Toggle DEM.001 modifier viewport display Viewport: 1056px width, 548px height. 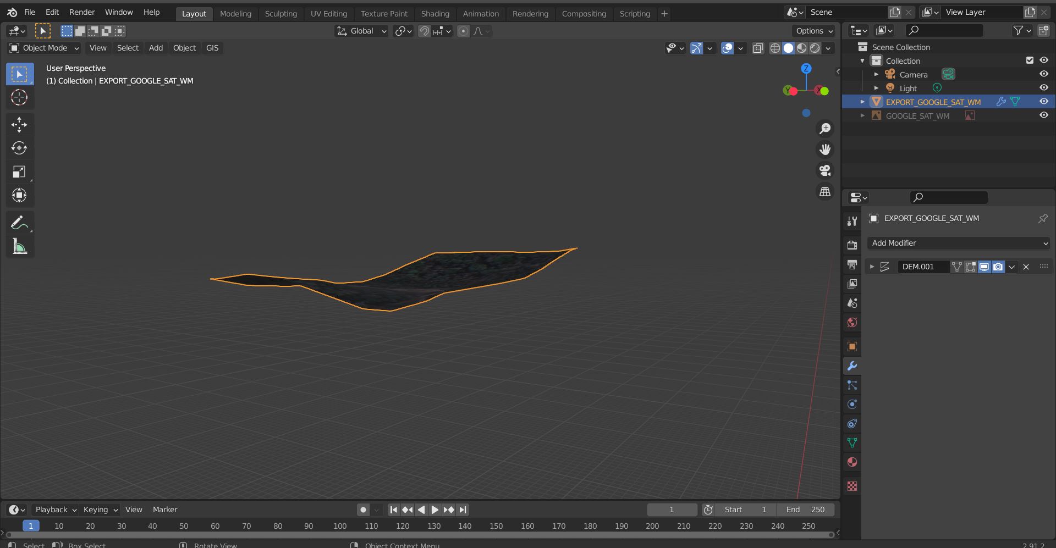pyautogui.click(x=984, y=267)
